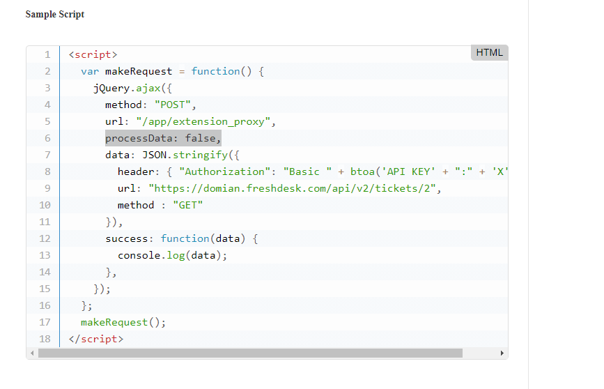Click 'JSON.stringify({' on line 7
The width and height of the screenshot is (604, 389).
pyautogui.click(x=191, y=155)
